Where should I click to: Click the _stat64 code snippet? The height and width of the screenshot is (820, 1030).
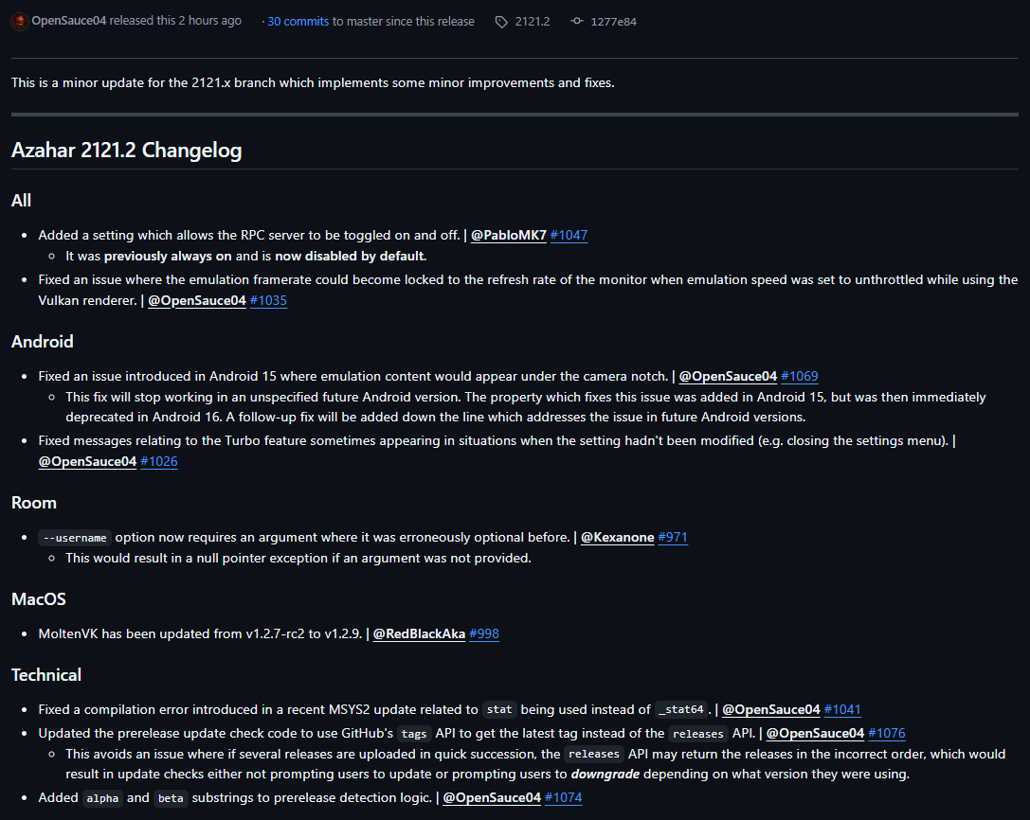click(682, 710)
